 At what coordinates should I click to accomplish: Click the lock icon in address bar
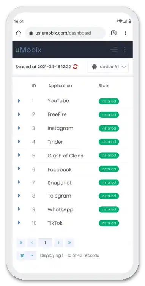click(31, 33)
